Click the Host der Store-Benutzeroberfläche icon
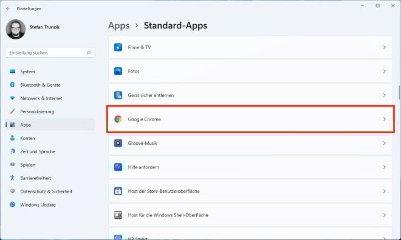Image resolution: width=401 pixels, height=240 pixels. click(118, 191)
